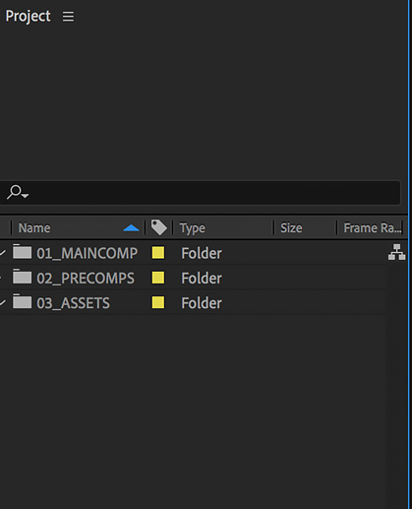Click the Type value of 03_ASSETS

click(x=202, y=303)
